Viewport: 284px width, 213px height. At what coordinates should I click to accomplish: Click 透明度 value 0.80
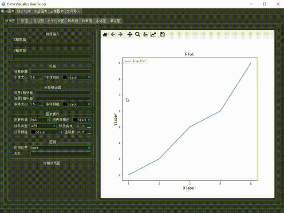click(x=82, y=132)
